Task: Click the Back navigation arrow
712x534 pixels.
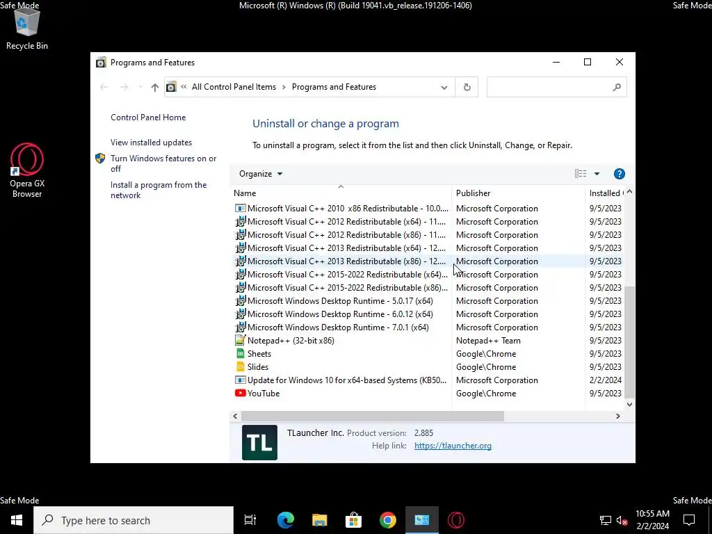Action: coord(104,87)
